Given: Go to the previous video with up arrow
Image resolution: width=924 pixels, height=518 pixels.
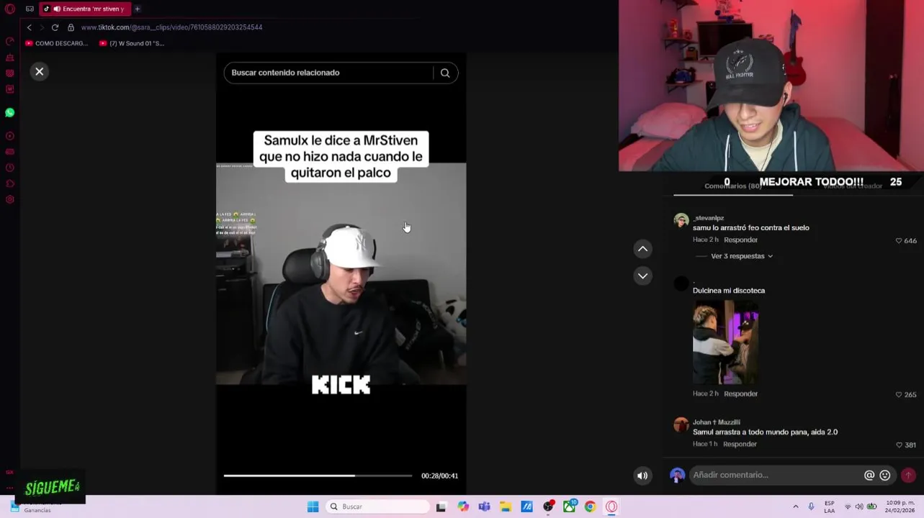Looking at the screenshot, I should click(x=642, y=249).
